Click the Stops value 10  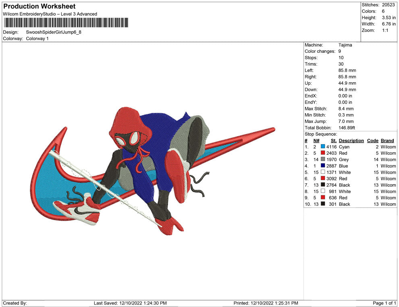coord(341,58)
